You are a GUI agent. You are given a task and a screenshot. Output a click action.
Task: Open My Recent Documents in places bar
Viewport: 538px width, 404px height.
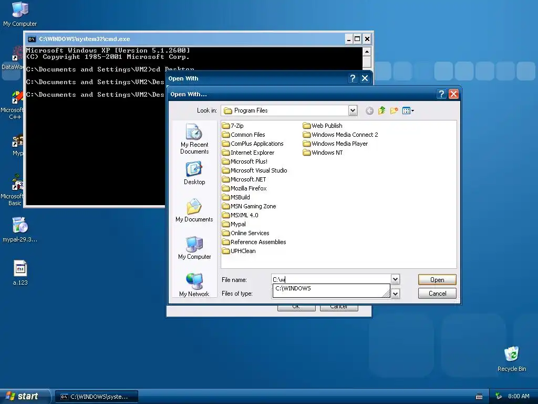tap(194, 139)
